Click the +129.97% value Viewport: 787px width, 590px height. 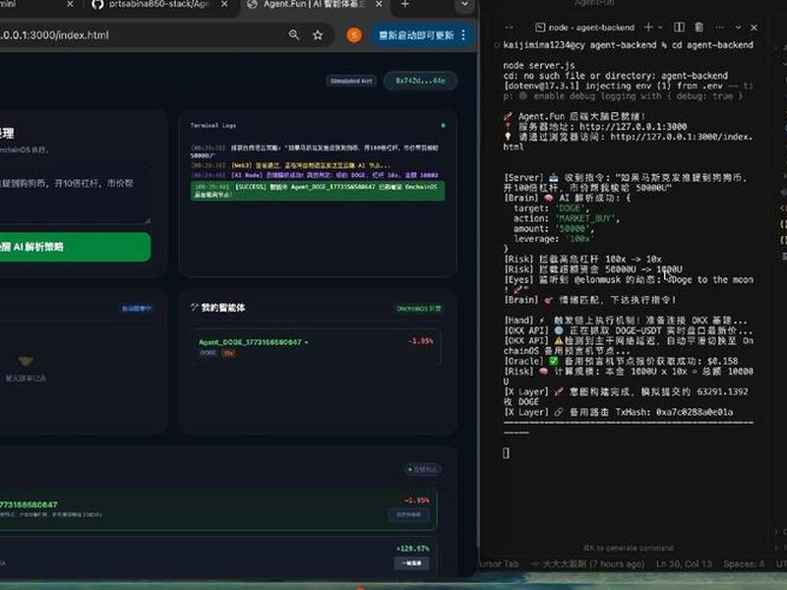pyautogui.click(x=412, y=549)
